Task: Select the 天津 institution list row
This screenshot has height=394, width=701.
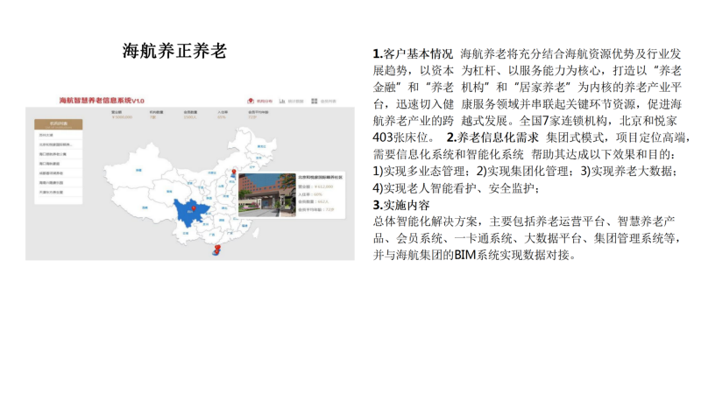Action: [59, 192]
